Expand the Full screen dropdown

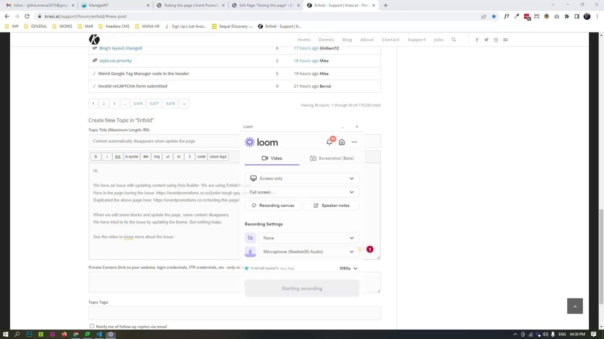click(302, 192)
